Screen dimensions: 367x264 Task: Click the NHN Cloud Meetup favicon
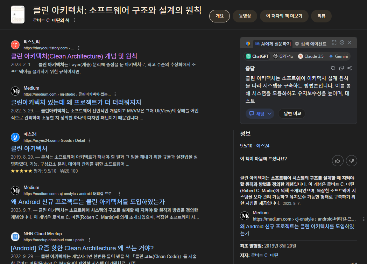(x=15, y=237)
